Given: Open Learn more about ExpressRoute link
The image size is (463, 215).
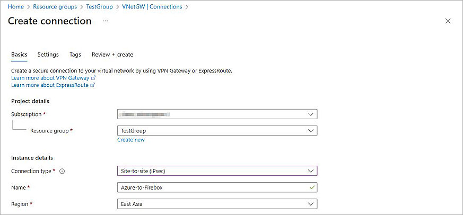Looking at the screenshot, I should pos(50,85).
